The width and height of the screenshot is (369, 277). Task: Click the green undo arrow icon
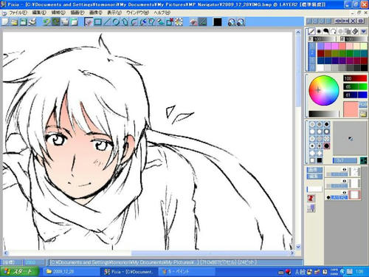click(x=46, y=22)
